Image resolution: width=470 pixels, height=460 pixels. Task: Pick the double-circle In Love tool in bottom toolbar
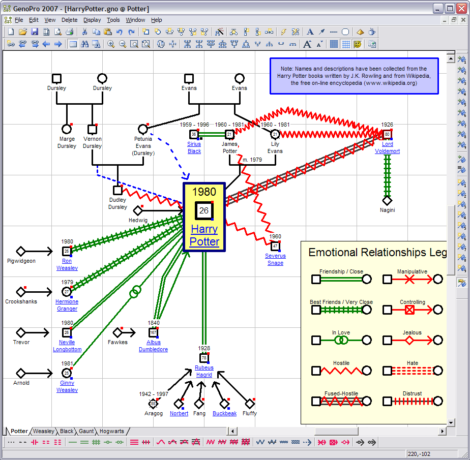point(120,442)
